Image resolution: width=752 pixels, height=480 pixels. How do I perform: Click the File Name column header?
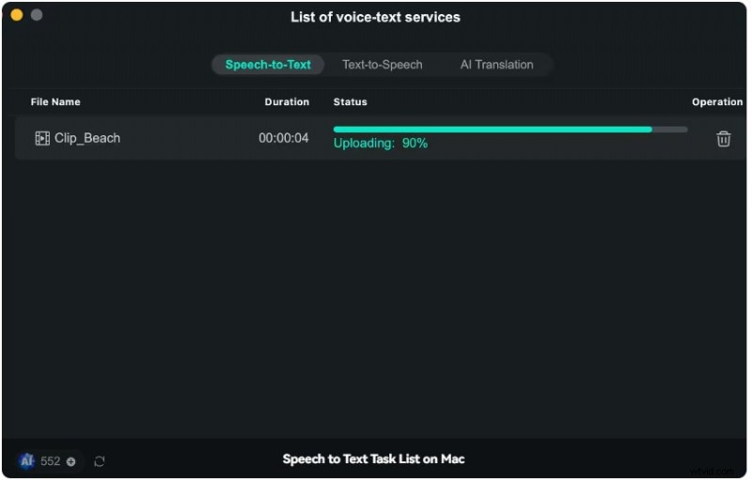(55, 101)
